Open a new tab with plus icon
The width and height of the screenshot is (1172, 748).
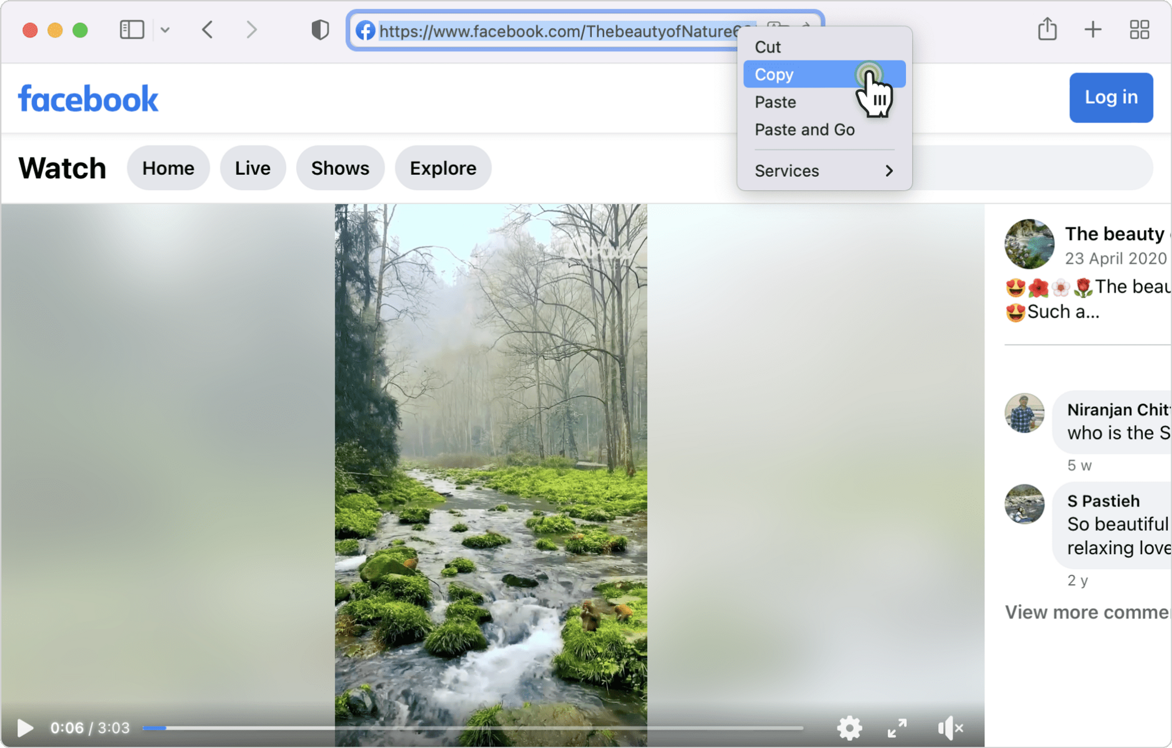click(1093, 30)
